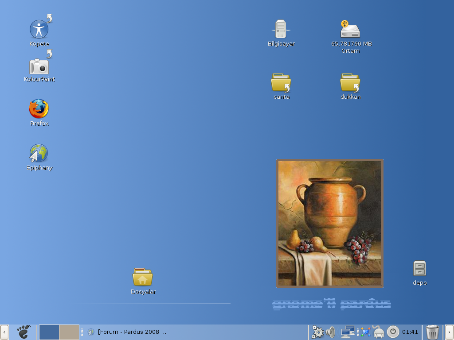Open the Trash icon in the panel
The height and width of the screenshot is (340, 454).
432,332
